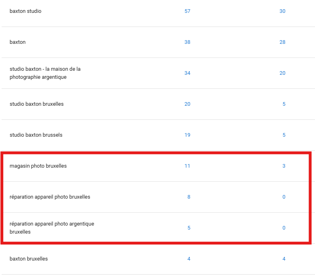Image resolution: width=315 pixels, height=275 pixels.
Task: Select the 'réparation appareil photo bruxelles' query
Action: pos(50,197)
